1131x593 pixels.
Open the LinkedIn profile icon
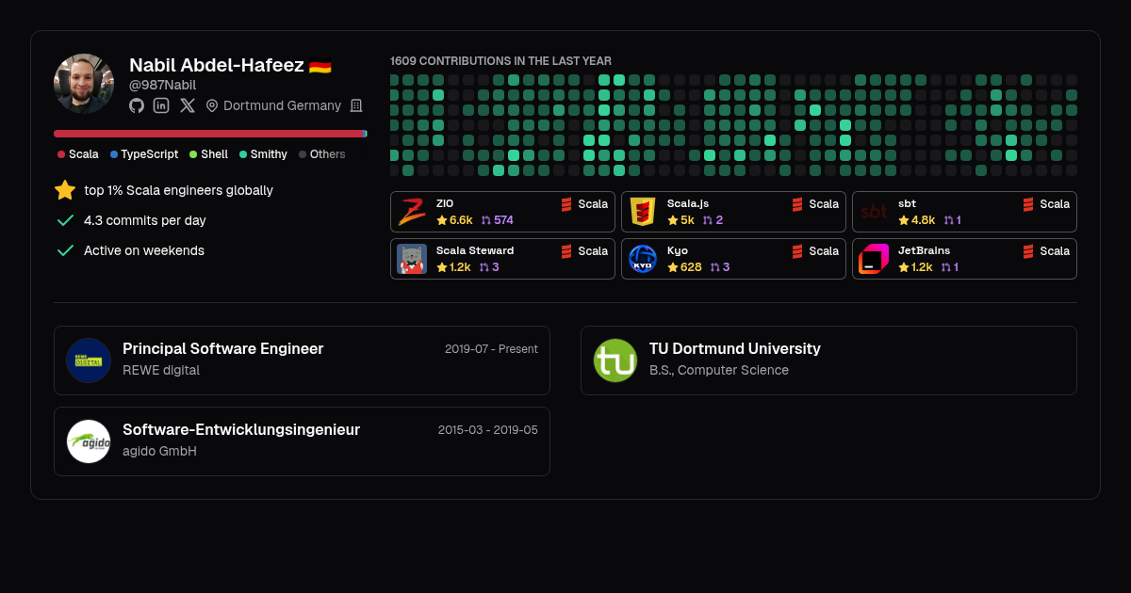[x=161, y=105]
